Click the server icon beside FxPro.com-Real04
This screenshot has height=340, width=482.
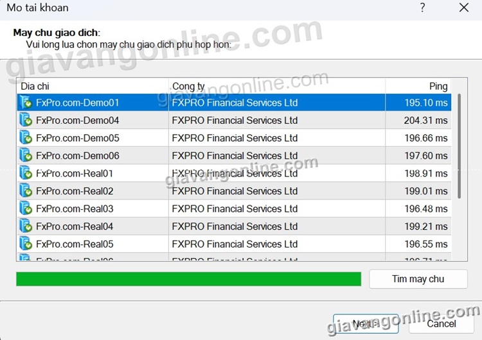pos(26,226)
